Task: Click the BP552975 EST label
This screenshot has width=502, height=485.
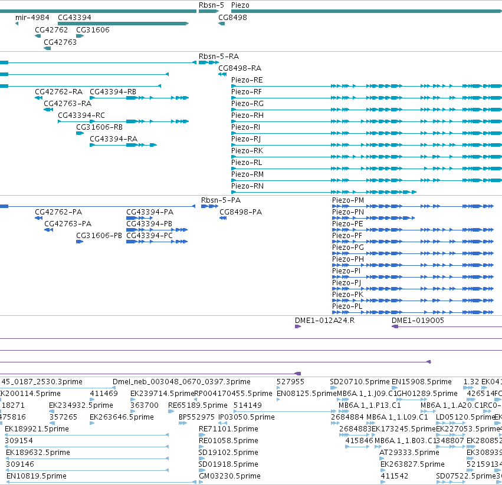Action: [x=196, y=417]
